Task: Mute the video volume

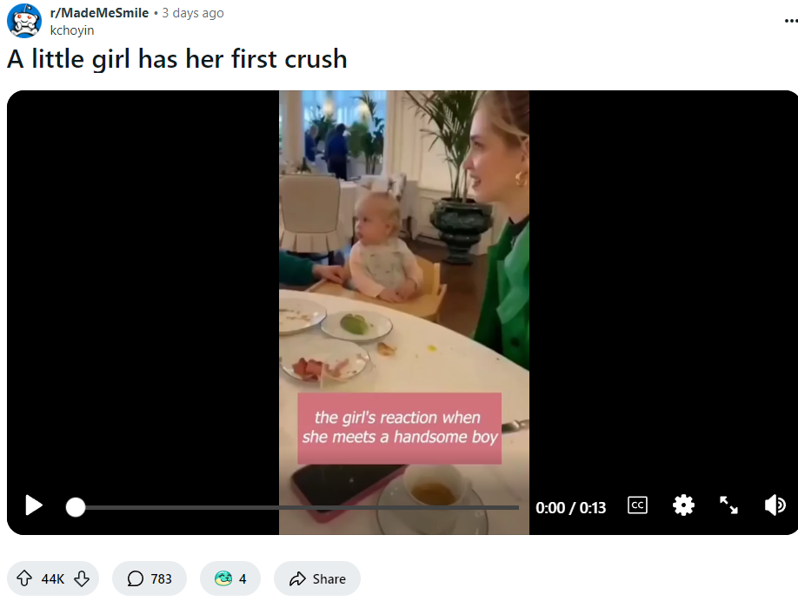Action: [775, 505]
